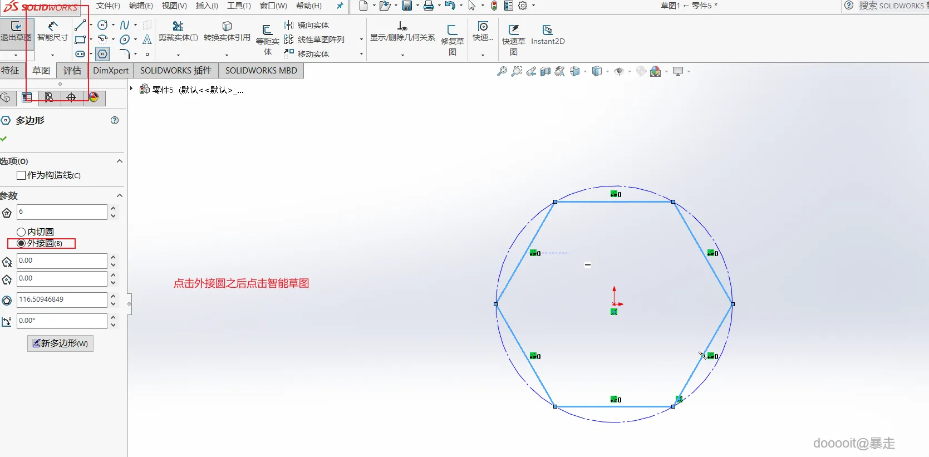Expand the 零件5 flyout design tree
The height and width of the screenshot is (457, 929).
tap(131, 89)
